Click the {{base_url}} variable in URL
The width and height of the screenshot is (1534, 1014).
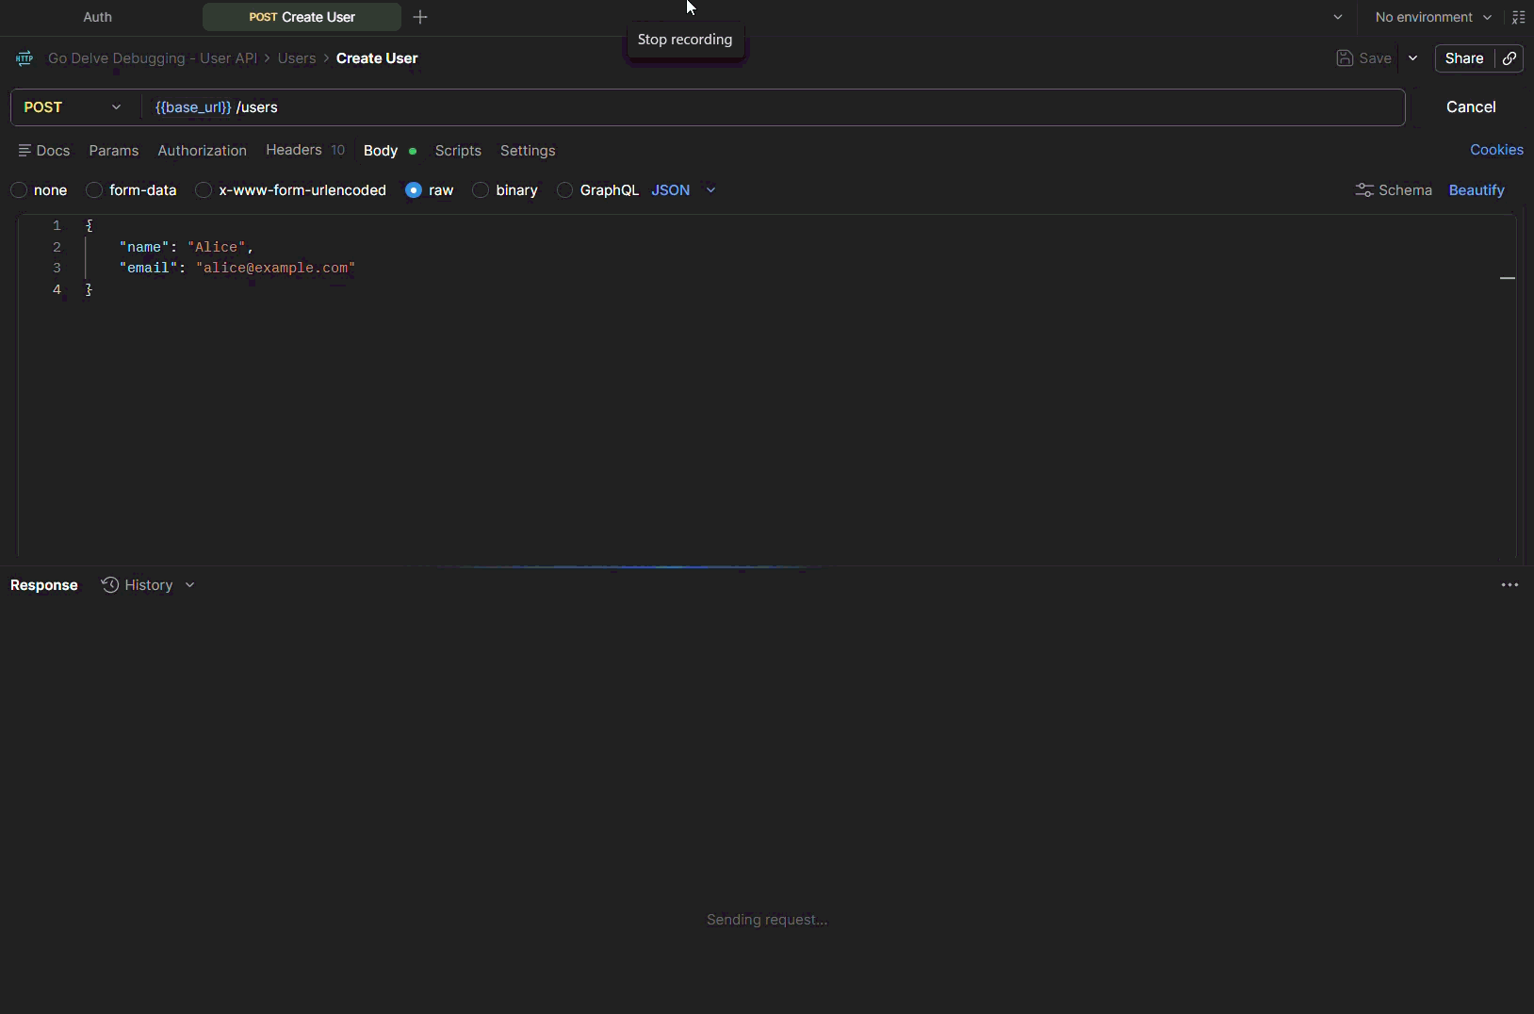click(x=193, y=107)
